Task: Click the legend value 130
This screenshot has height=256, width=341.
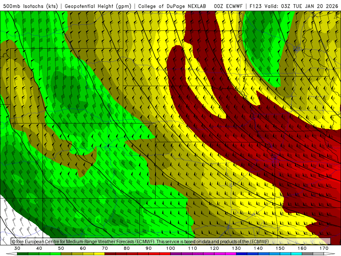Action: [x=237, y=248]
